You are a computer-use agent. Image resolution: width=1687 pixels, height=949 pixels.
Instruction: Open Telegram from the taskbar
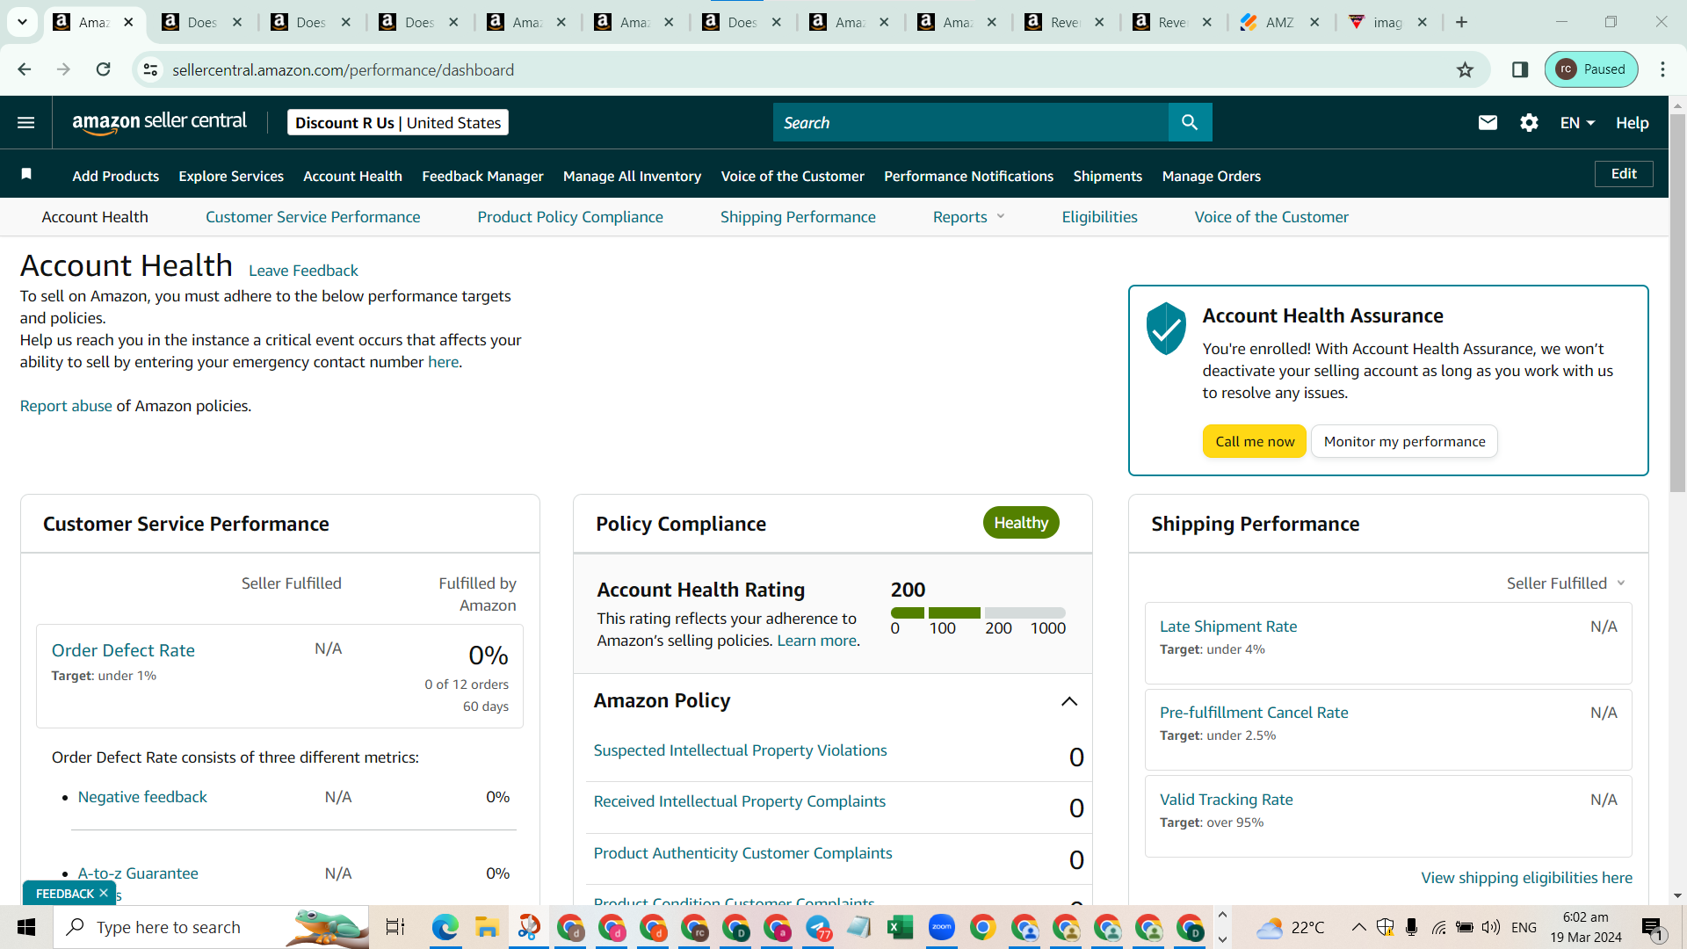point(818,927)
